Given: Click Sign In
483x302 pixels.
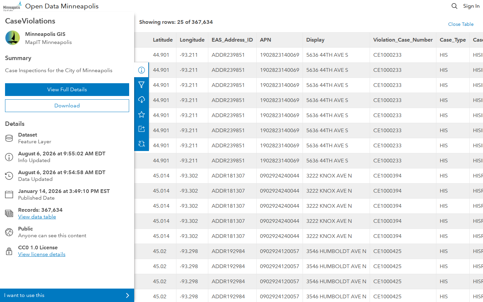Looking at the screenshot, I should tap(471, 6).
